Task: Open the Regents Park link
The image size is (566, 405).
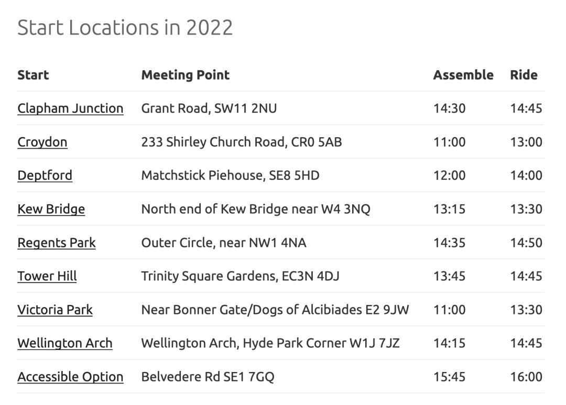Action: (57, 243)
